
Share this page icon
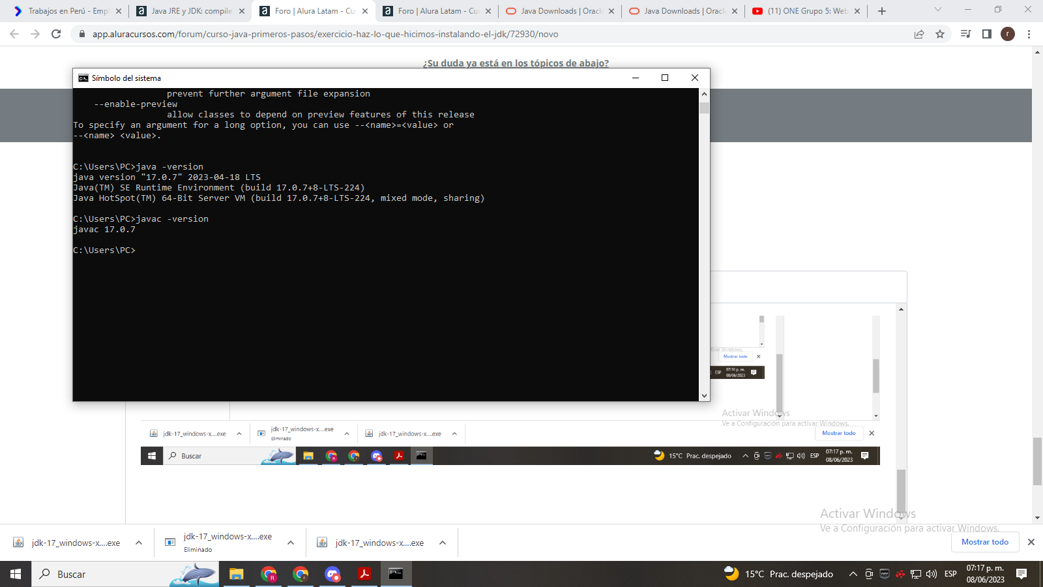tap(919, 34)
